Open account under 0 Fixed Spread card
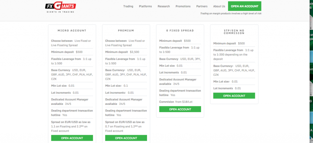 click(x=180, y=109)
